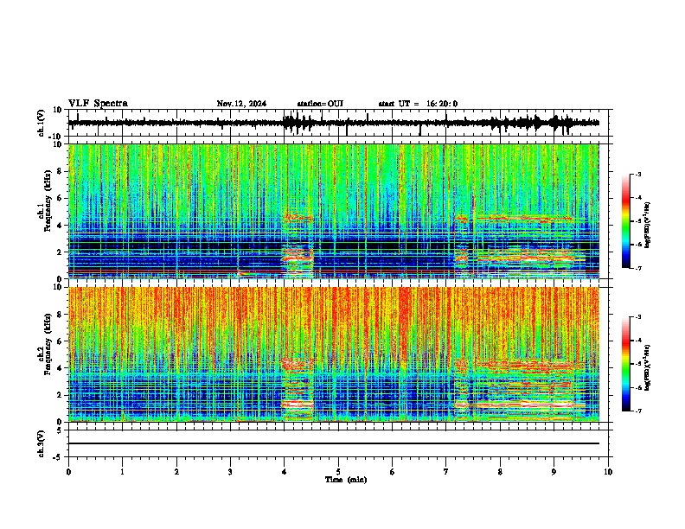Image resolution: width=685 pixels, height=529 pixels.
Task: Click the flat ch.3 voltage trace line
Action: pos(334,443)
